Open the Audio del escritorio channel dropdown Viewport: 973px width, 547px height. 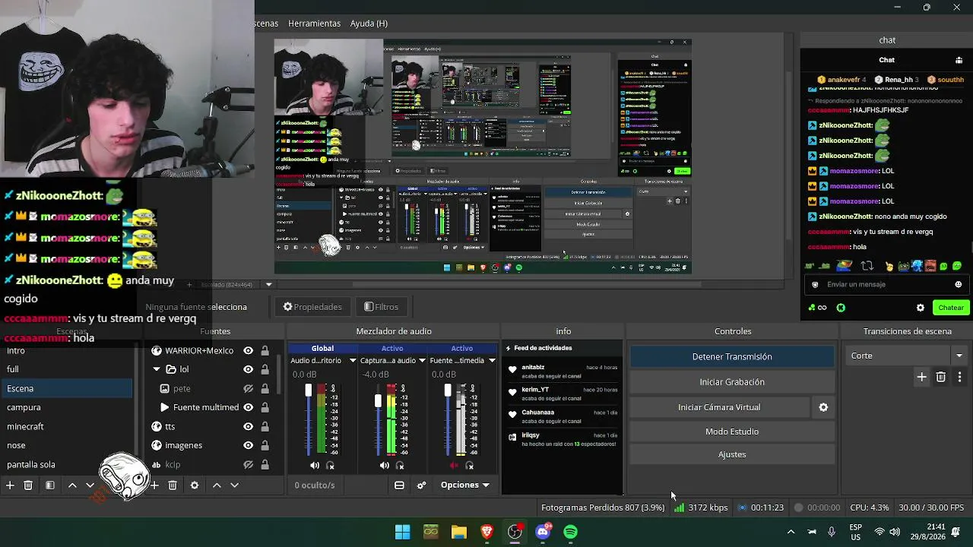pos(353,360)
